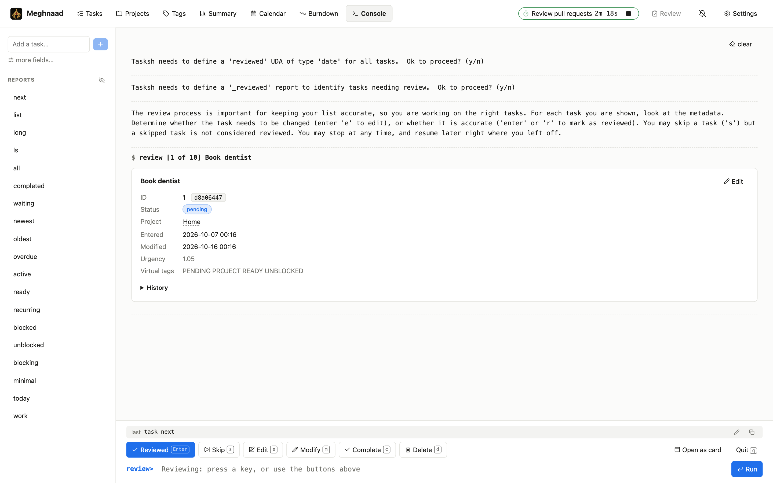Click Modify in the review actions
The image size is (773, 483).
(311, 449)
